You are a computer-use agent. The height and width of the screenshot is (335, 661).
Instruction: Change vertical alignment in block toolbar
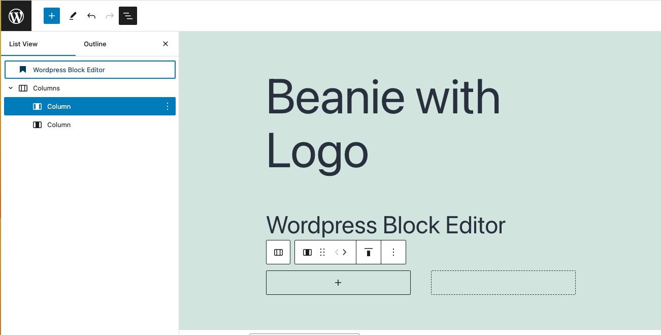pyautogui.click(x=369, y=252)
